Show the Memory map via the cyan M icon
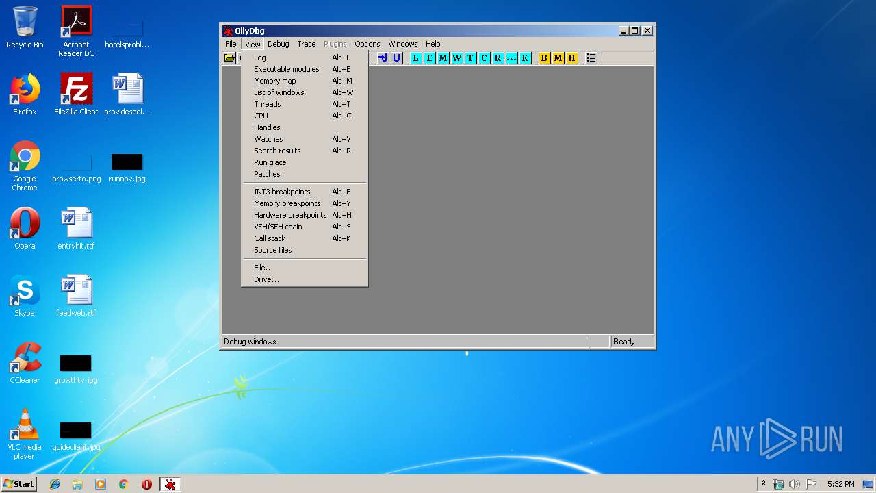The image size is (876, 493). pyautogui.click(x=443, y=58)
